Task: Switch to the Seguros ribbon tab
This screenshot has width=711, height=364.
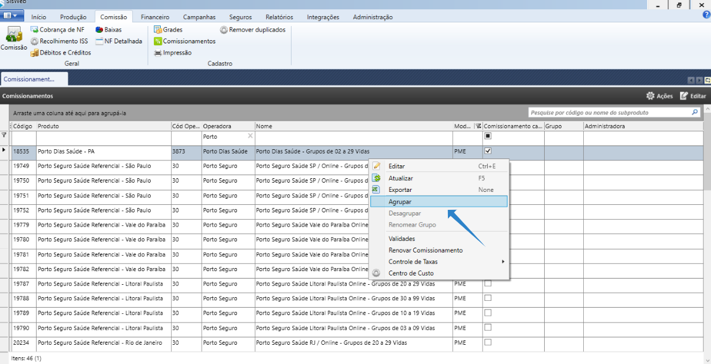Action: click(x=240, y=17)
